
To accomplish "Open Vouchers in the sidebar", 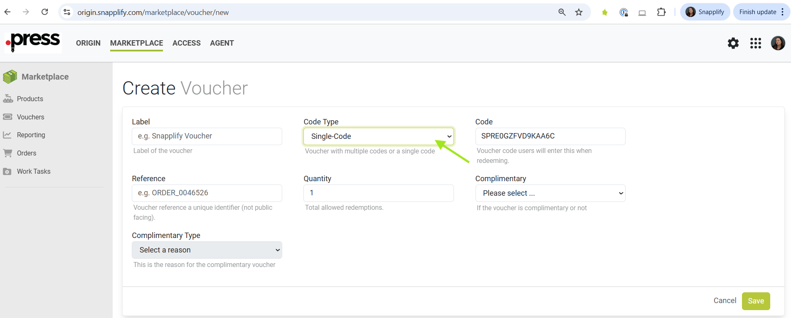I will 30,117.
